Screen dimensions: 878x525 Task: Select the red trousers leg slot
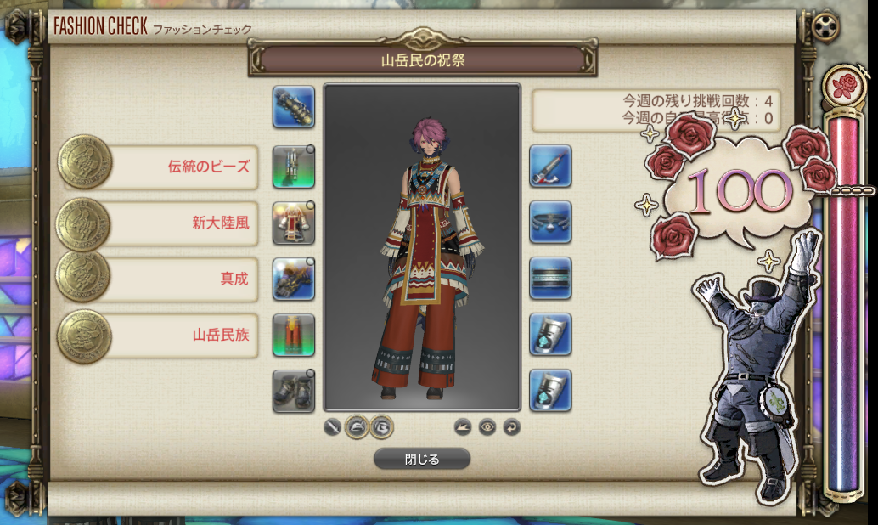[294, 335]
